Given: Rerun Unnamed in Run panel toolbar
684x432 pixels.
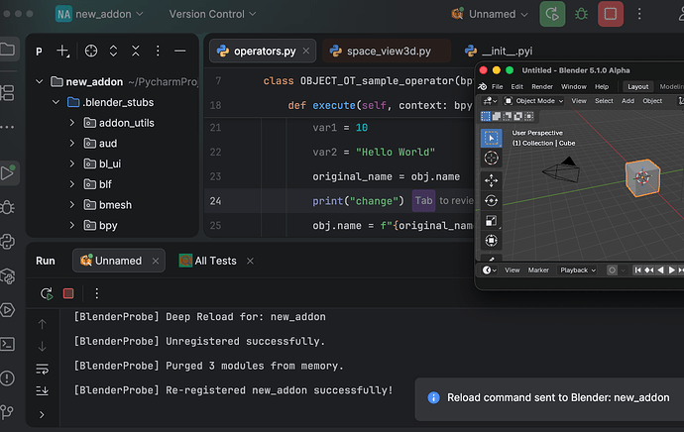Looking at the screenshot, I should click(47, 293).
